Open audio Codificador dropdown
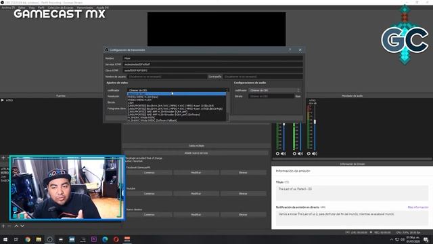This screenshot has width=433, height=244. click(275, 90)
